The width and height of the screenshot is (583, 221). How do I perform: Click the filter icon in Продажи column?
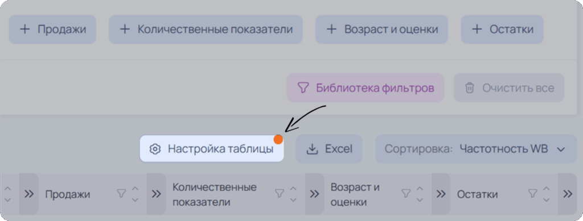tap(121, 193)
